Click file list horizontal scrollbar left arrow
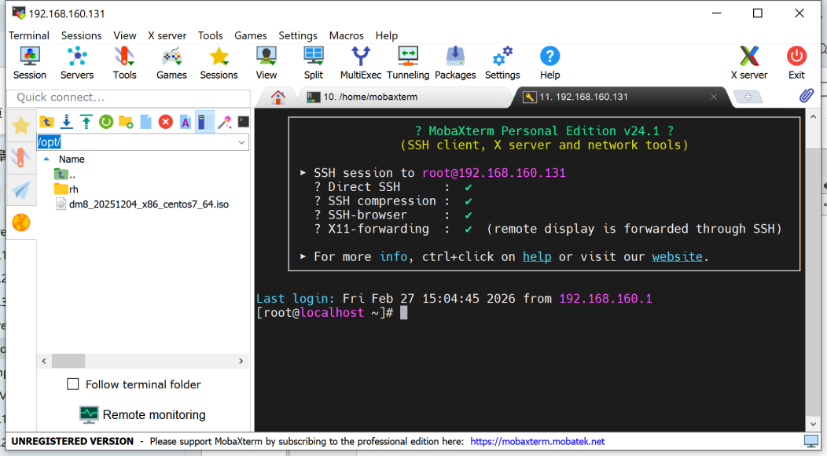Viewport: 827px width, 456px height. pos(44,361)
